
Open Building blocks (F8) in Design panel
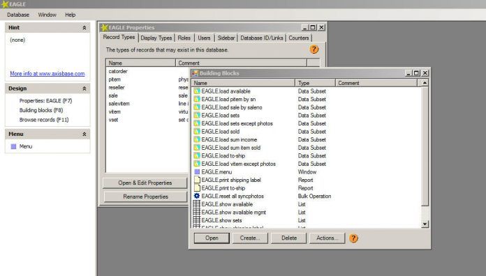(x=41, y=110)
